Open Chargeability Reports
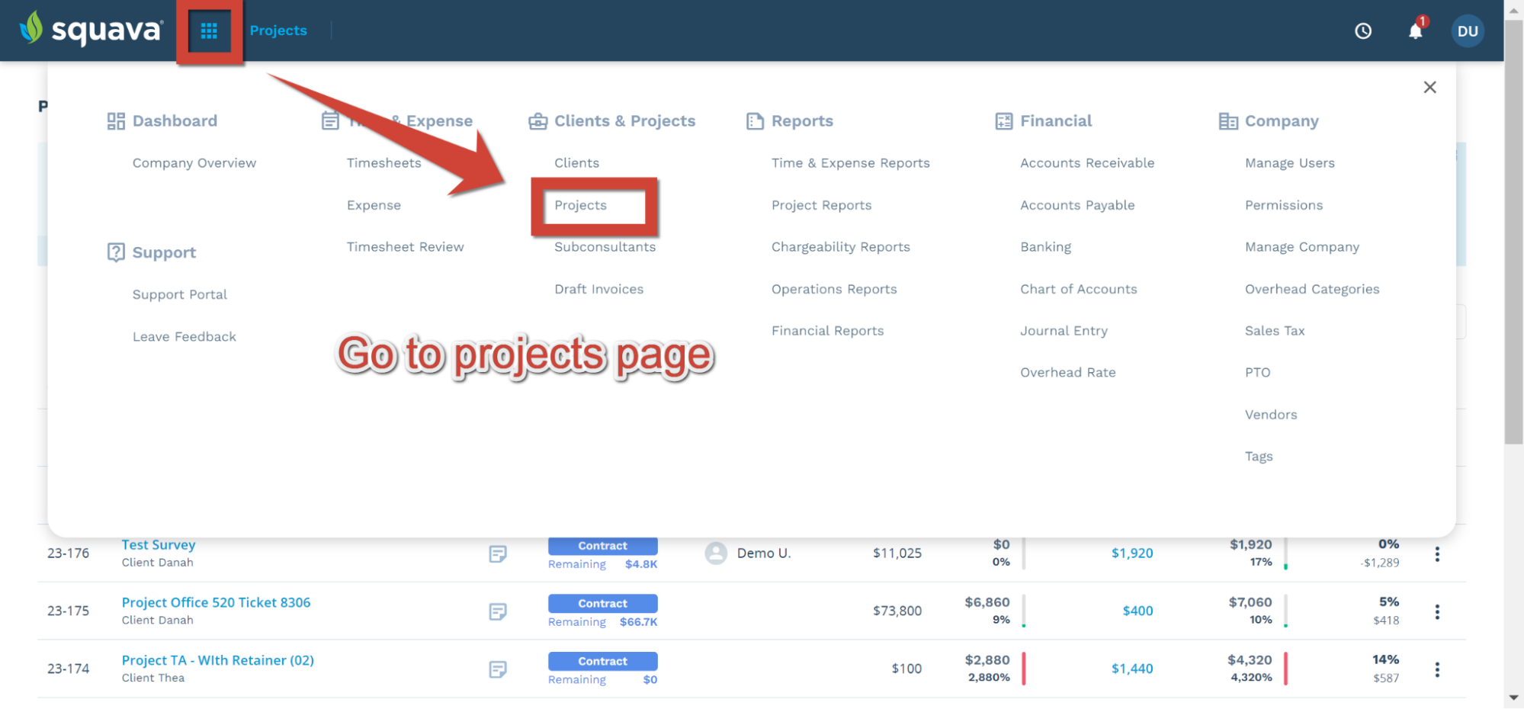1524x709 pixels. coord(840,247)
